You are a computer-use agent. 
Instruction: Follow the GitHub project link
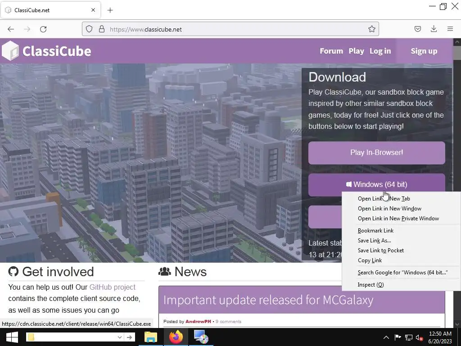[112, 287]
